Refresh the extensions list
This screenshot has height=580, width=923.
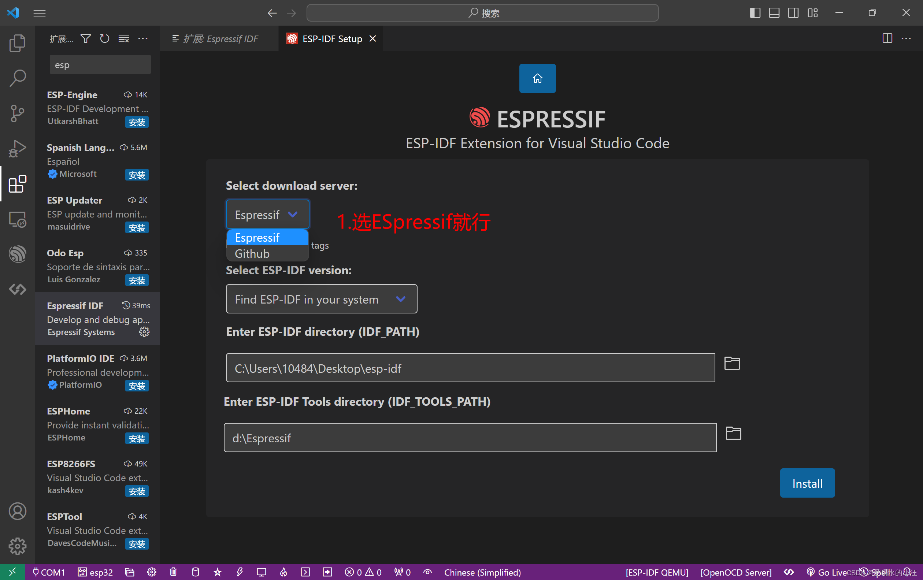point(104,38)
